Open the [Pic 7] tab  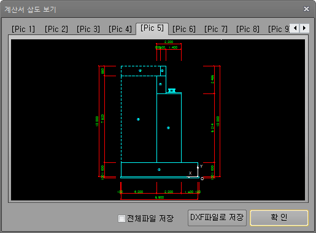[216, 29]
